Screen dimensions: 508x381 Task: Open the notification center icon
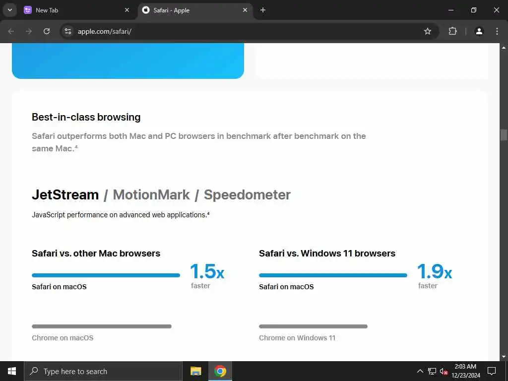(x=492, y=371)
